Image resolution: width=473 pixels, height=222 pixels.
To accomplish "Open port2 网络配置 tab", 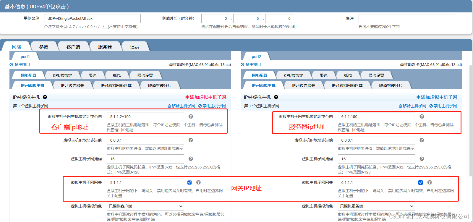I will pyautogui.click(x=260, y=75).
